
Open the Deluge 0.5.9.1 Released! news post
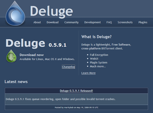pyautogui.click(x=76, y=91)
